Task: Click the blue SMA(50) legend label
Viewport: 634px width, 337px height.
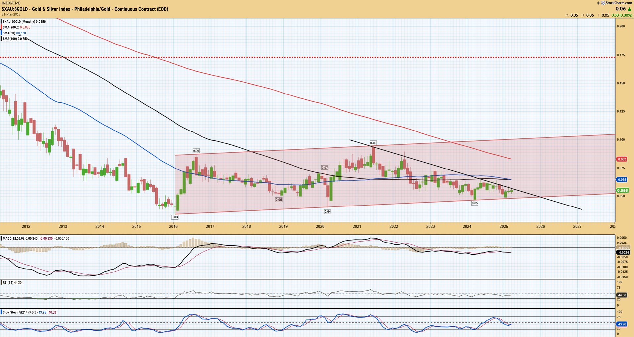Action: point(14,33)
